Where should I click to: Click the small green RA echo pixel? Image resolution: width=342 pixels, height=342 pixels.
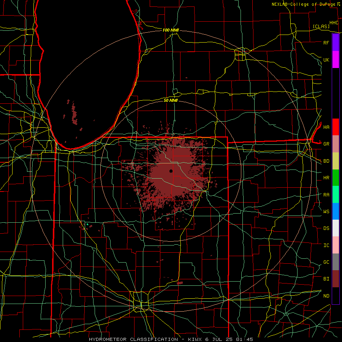click(x=87, y=224)
